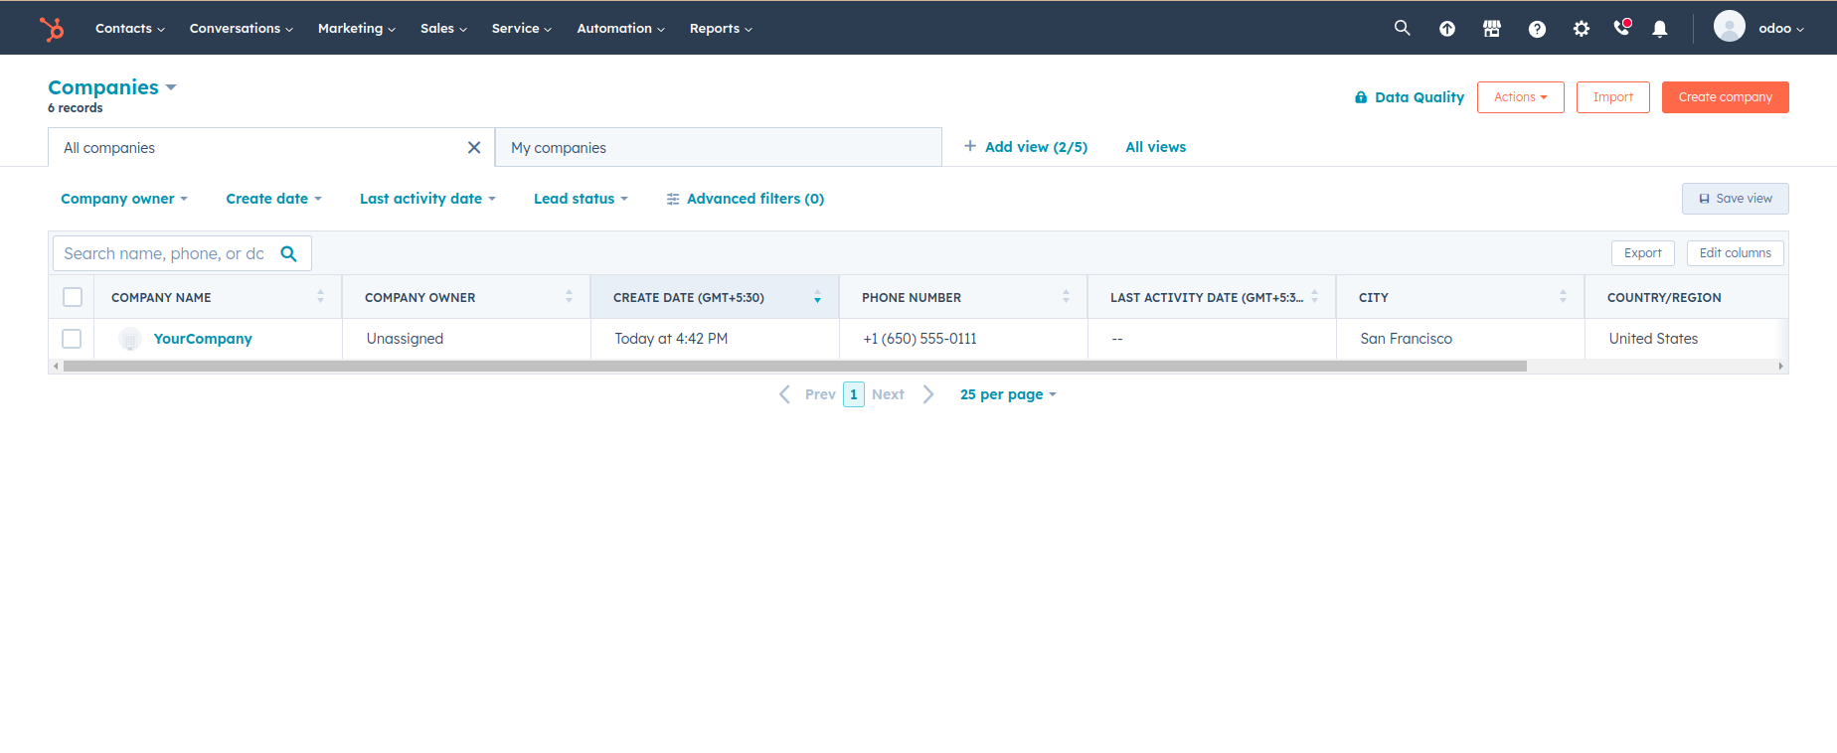Sort by Last Activity Date column arrows
Image resolution: width=1837 pixels, height=753 pixels.
click(1314, 297)
